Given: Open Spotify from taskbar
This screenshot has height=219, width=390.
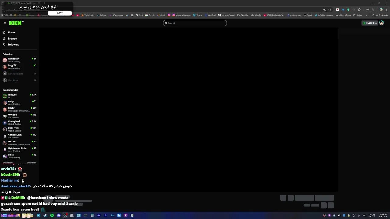Looking at the screenshot, I should click(x=52, y=215).
